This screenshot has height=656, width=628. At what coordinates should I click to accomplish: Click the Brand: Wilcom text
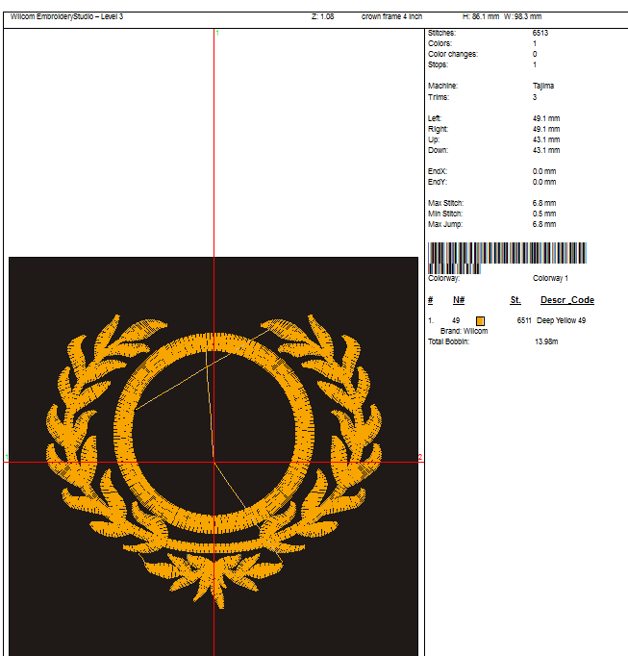tap(464, 331)
